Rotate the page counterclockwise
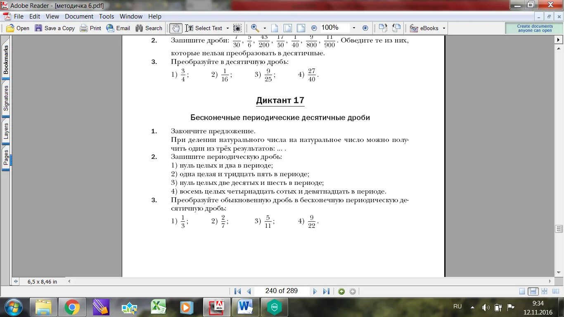 tap(396, 28)
